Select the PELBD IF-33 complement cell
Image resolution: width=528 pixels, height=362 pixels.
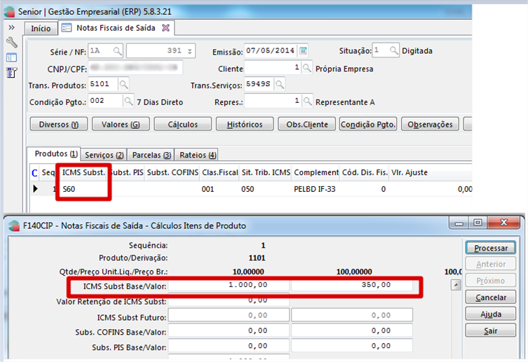click(316, 189)
